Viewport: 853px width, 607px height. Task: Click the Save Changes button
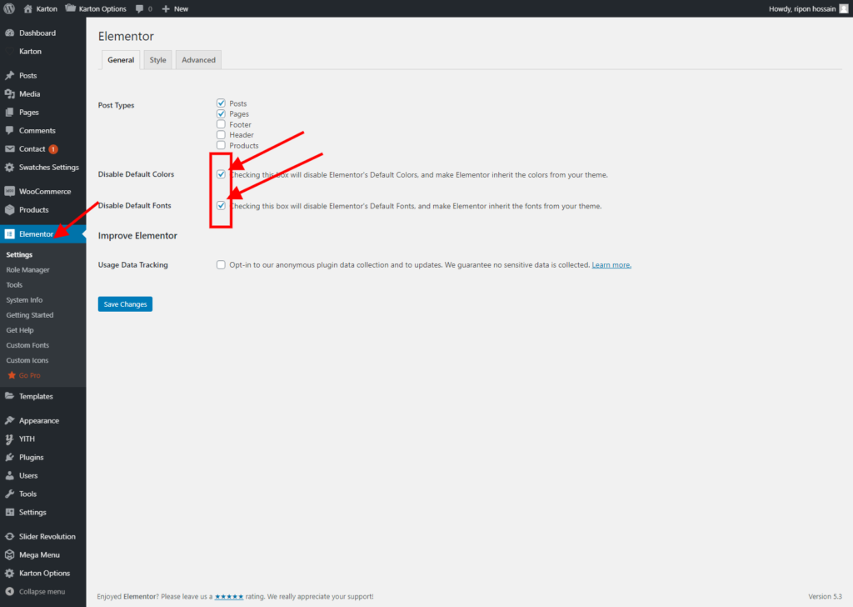pos(125,303)
